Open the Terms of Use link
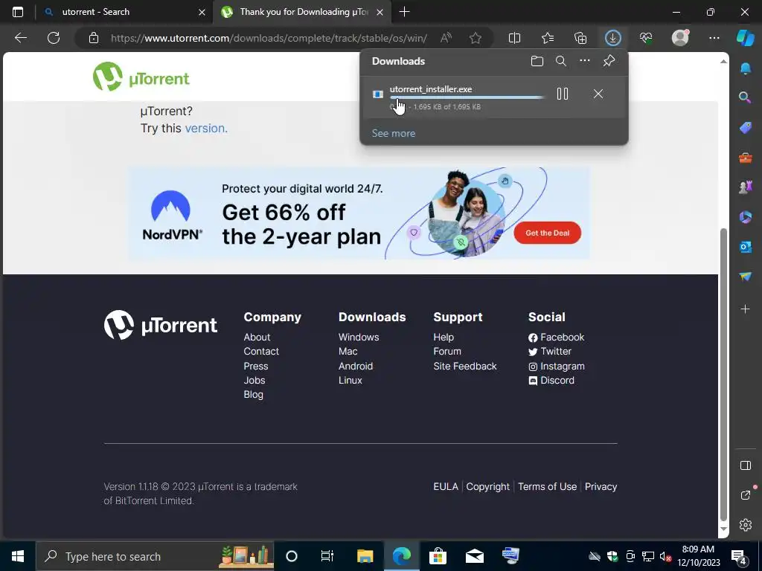This screenshot has width=762, height=571. (x=547, y=486)
